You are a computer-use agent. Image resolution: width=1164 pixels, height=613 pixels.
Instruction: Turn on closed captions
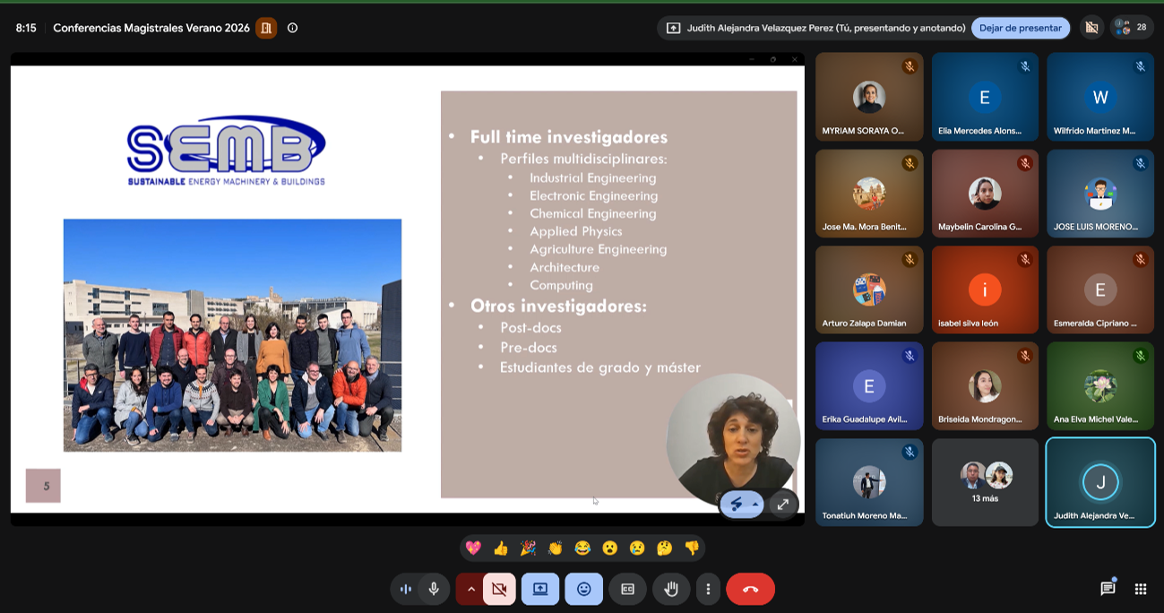pyautogui.click(x=628, y=589)
